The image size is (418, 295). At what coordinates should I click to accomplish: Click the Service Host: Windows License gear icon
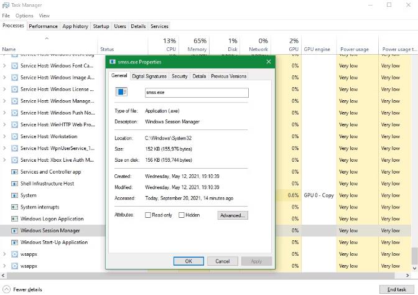tap(14, 89)
